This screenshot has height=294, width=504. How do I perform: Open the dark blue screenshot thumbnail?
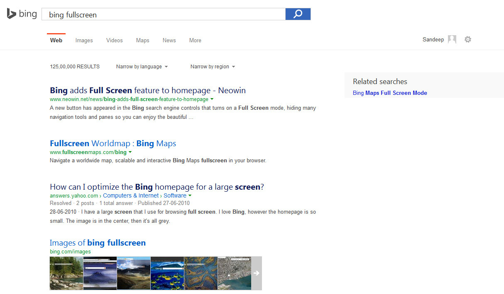pos(100,273)
